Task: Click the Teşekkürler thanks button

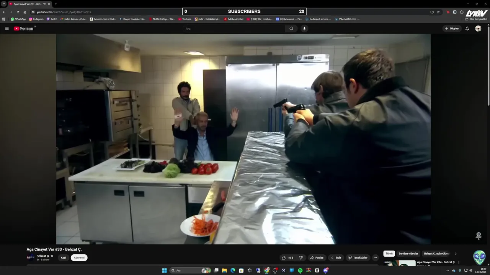Action: (358, 258)
